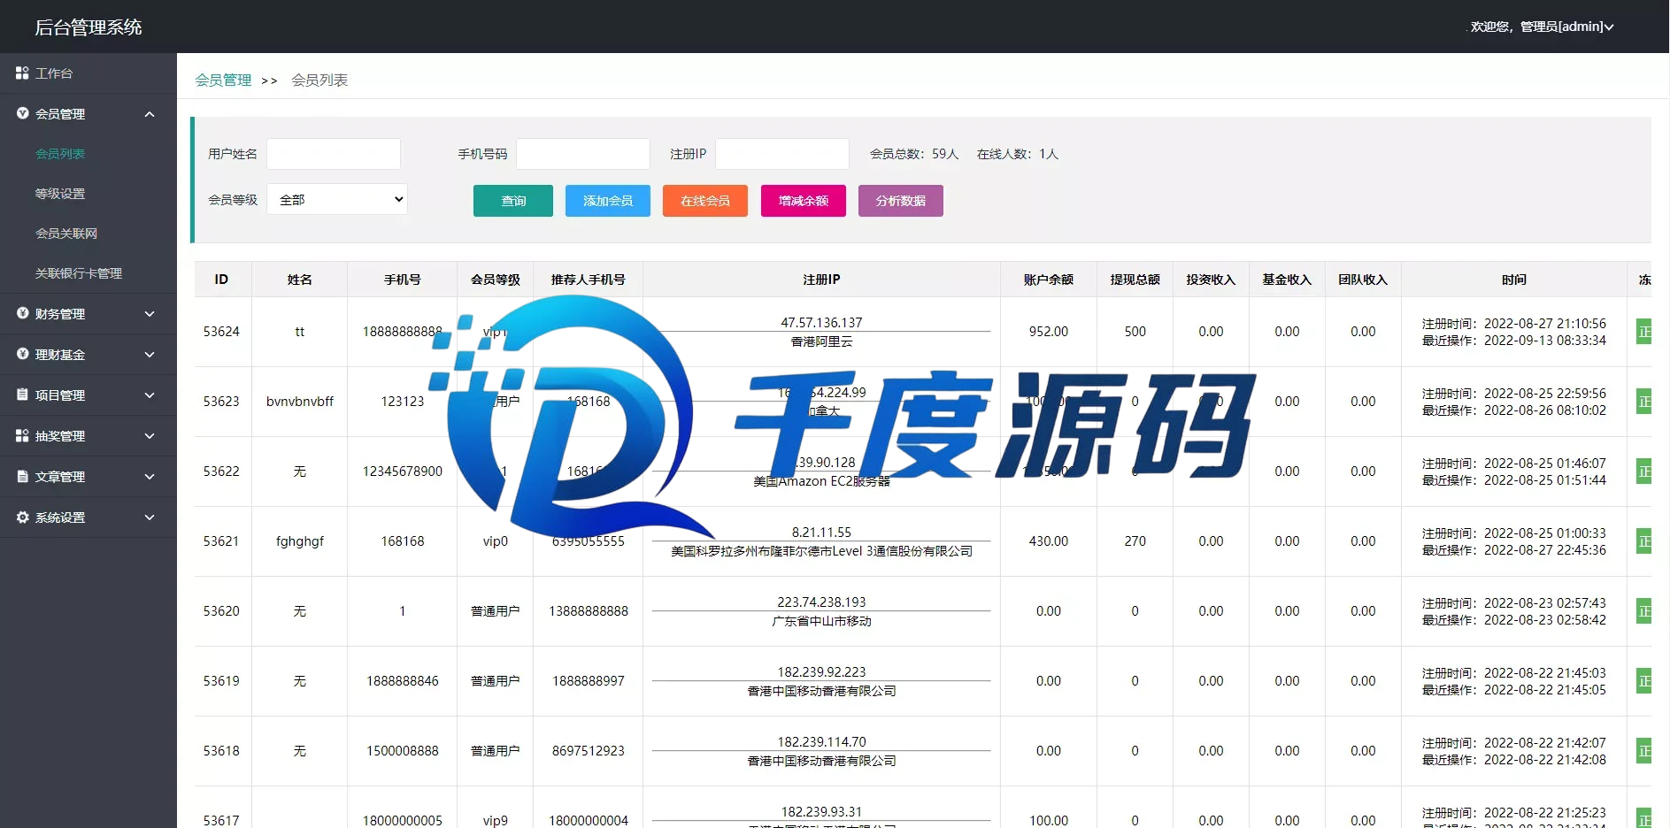Click the 项目管理 sidebar icon
This screenshot has height=828, width=1670.
click(x=22, y=395)
